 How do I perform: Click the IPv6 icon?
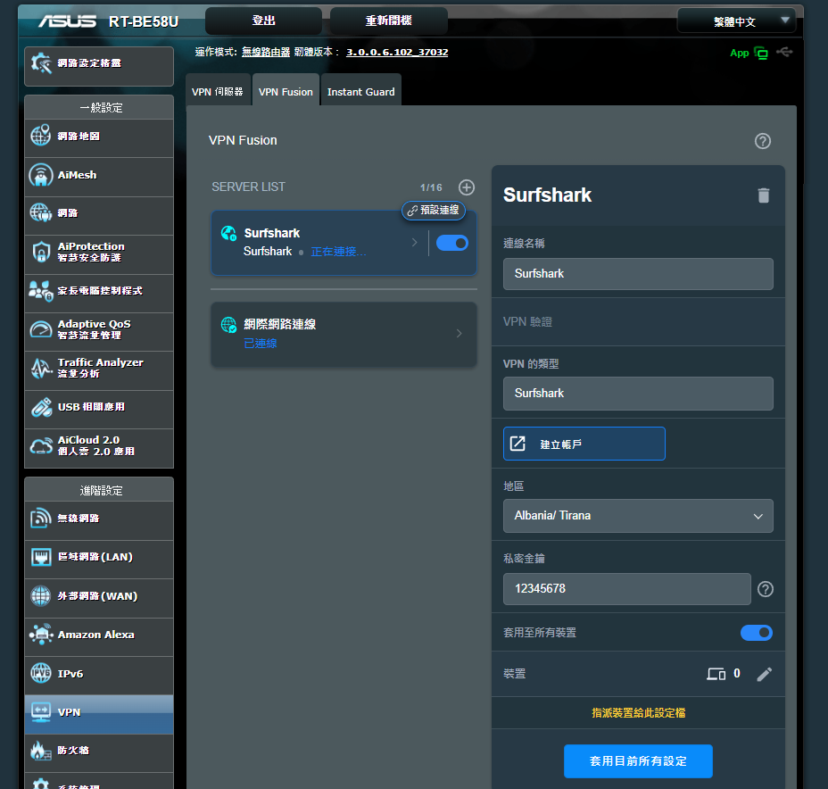click(41, 673)
